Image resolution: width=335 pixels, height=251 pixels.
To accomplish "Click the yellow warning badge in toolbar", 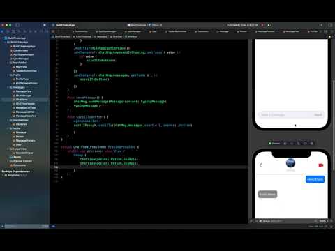I will point(269,25).
